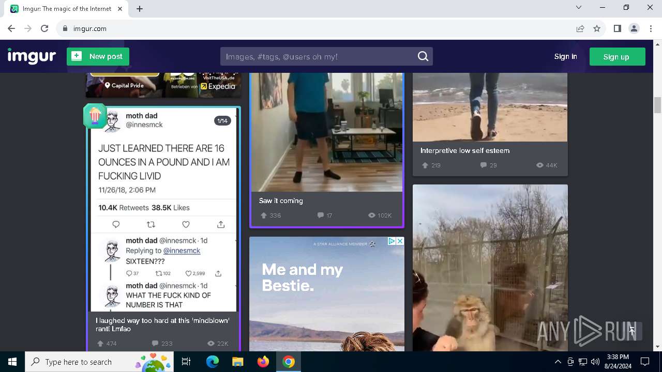
Task: Open the monkey at fence thumbnail
Action: pos(490,268)
